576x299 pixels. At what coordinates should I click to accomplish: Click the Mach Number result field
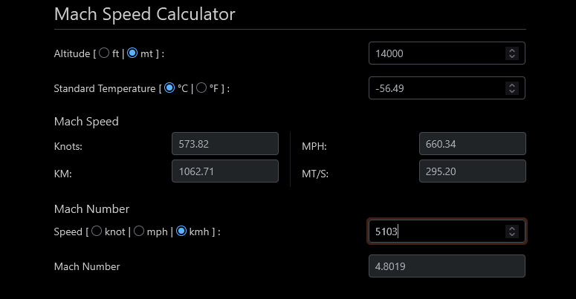click(x=447, y=266)
